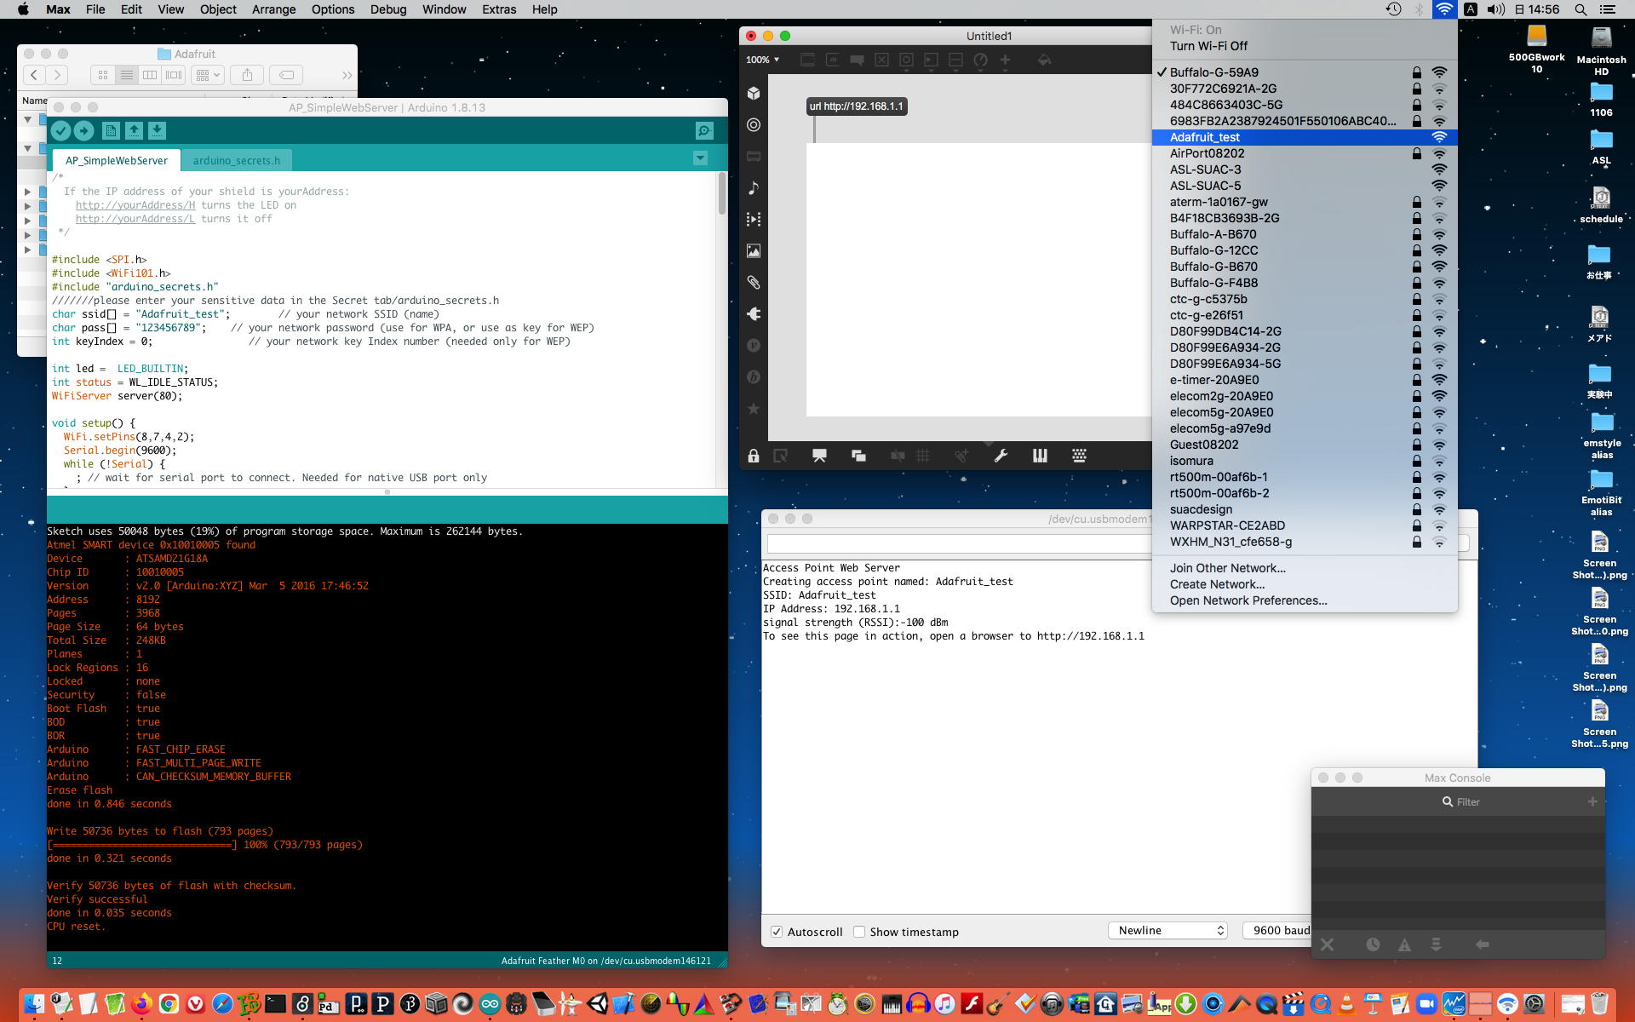Open Max inspector wrench icon
The image size is (1635, 1022).
1001,456
